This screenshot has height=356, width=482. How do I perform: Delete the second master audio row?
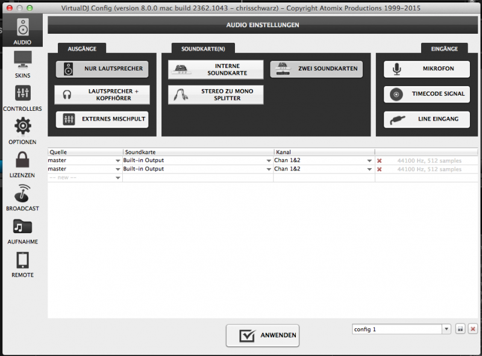380,169
